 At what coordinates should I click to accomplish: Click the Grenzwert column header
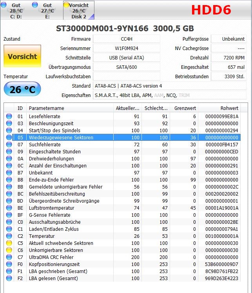pos(184,108)
